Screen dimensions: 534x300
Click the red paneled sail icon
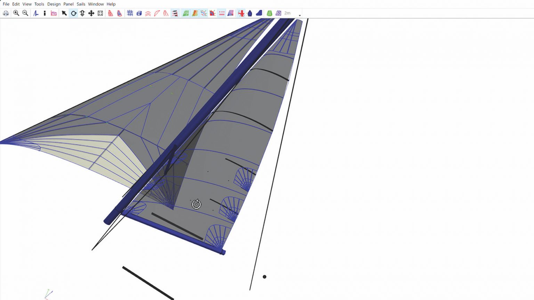point(110,13)
